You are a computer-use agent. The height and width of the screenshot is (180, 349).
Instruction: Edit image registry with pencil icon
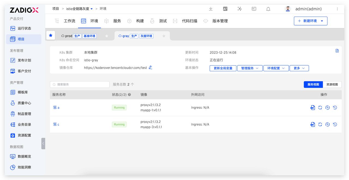pyautogui.click(x=151, y=68)
